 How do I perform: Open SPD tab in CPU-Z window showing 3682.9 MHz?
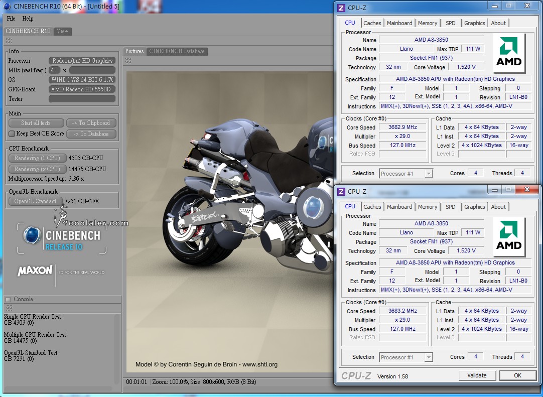451,23
